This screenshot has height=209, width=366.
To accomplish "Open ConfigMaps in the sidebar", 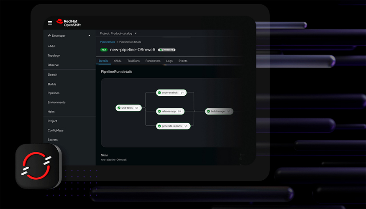I will 56,130.
